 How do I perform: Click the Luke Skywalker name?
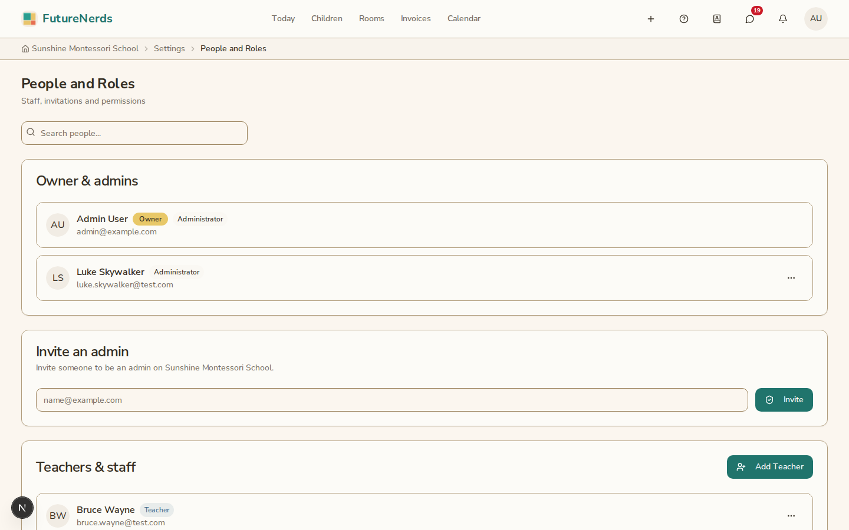[110, 272]
